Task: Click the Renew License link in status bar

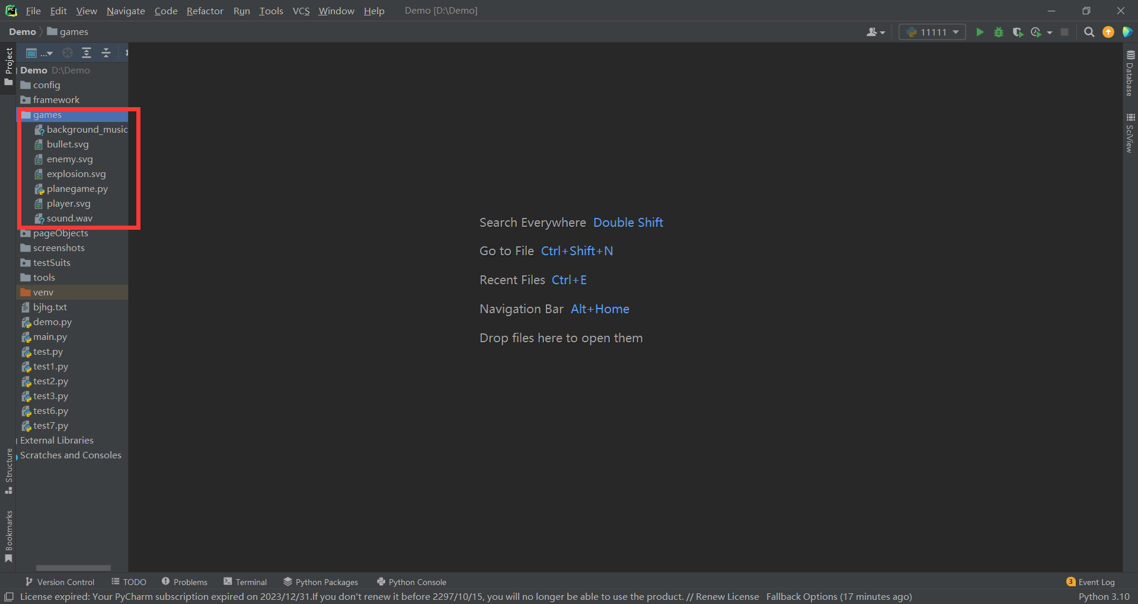Action: pos(727,596)
